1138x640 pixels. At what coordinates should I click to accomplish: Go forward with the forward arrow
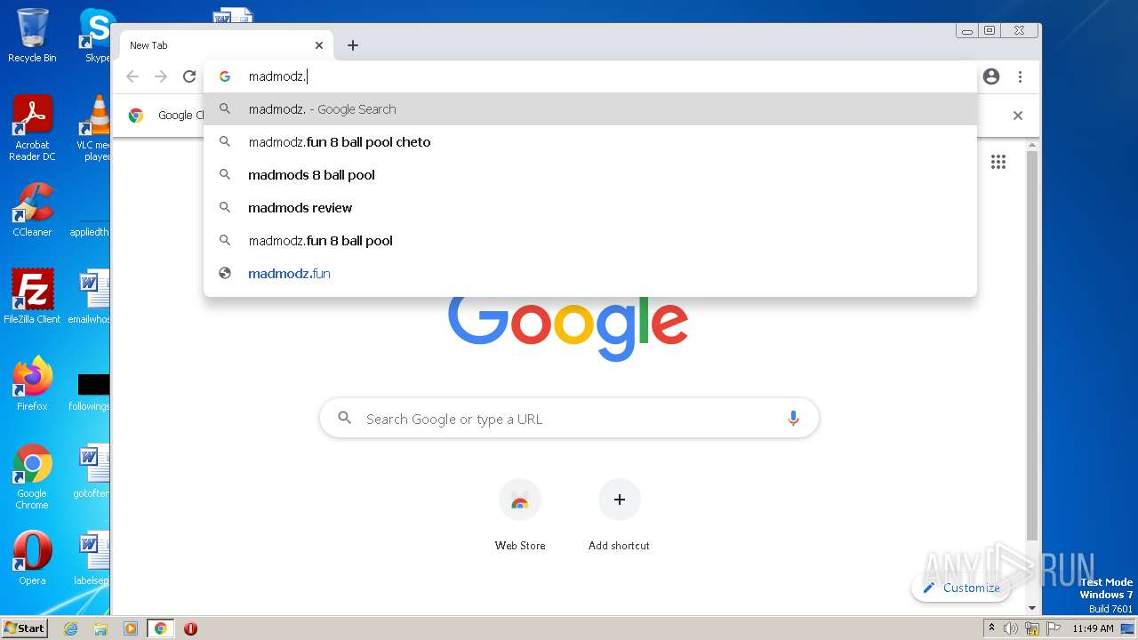click(161, 76)
